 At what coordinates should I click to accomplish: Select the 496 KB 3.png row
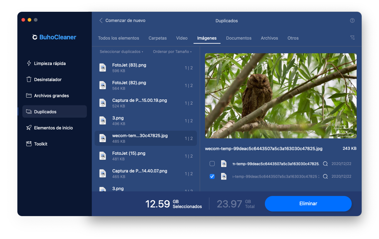pos(145,120)
